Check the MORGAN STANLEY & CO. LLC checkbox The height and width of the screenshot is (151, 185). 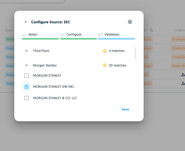point(27,98)
